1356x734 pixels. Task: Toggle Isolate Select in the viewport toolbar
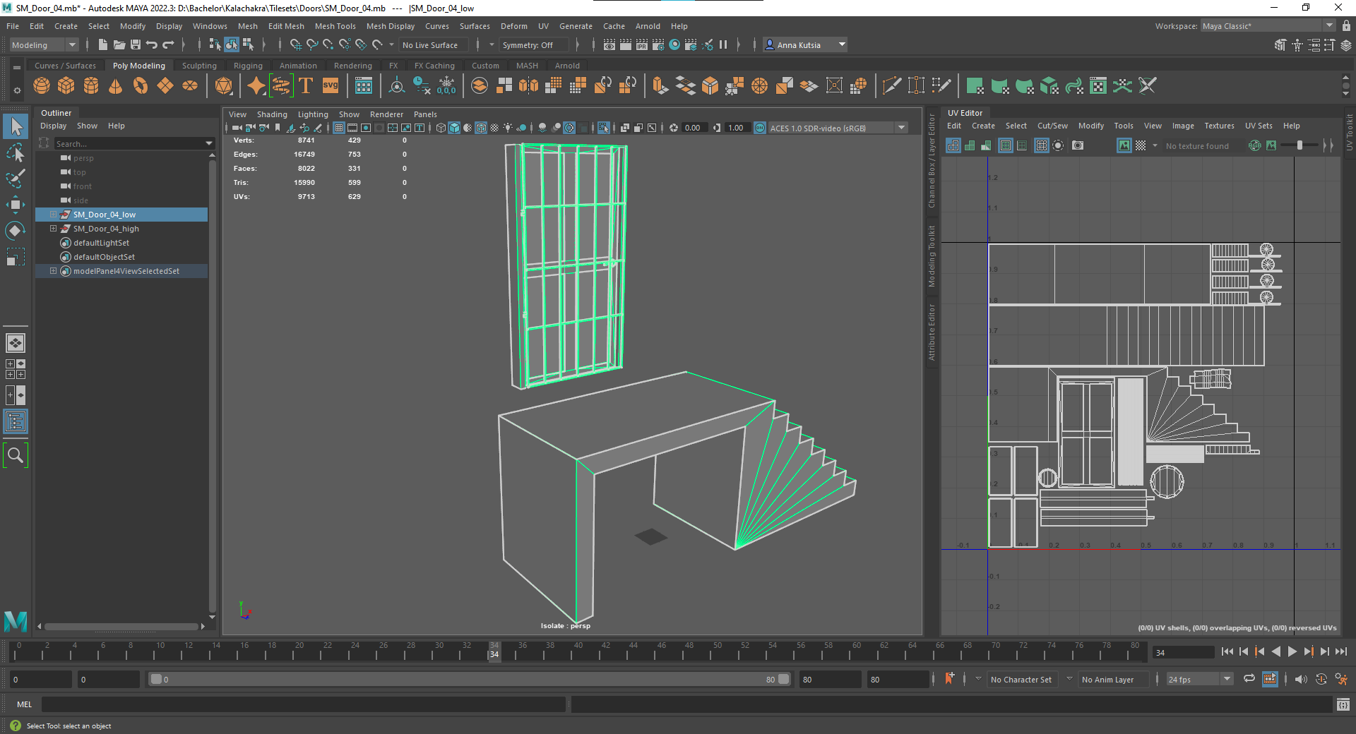[604, 128]
